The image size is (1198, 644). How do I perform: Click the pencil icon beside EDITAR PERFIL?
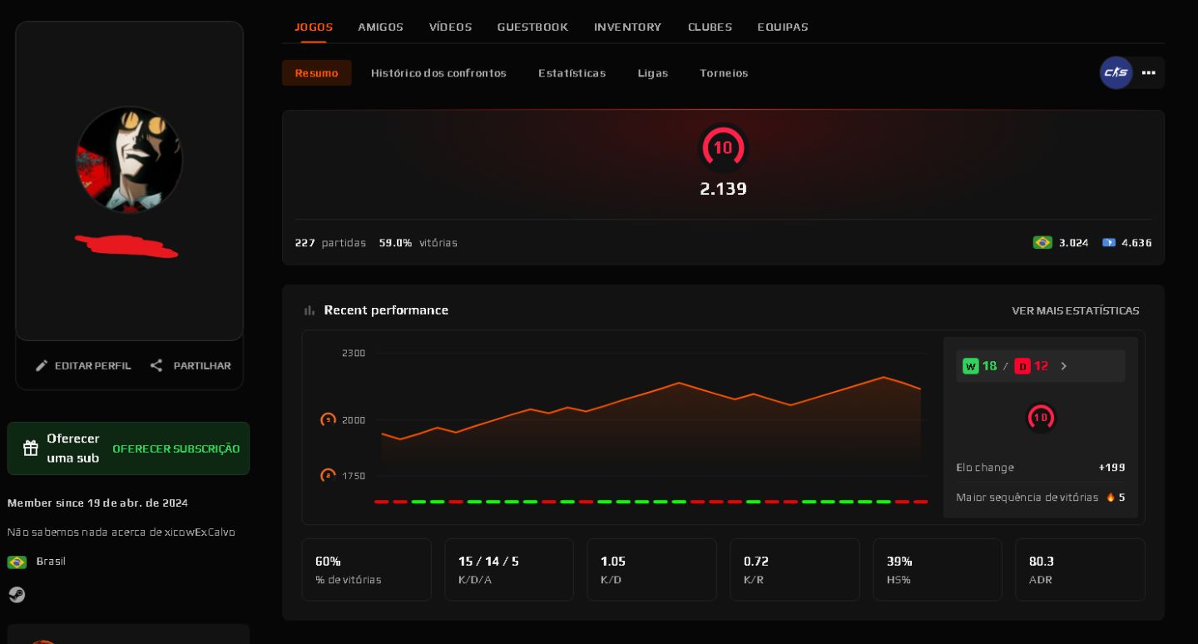(42, 365)
